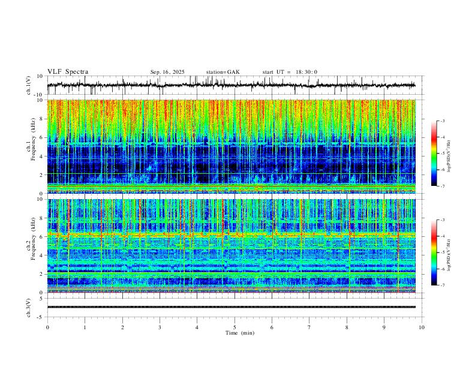Click the lower color bar's log(PSD) unit label

[449, 255]
